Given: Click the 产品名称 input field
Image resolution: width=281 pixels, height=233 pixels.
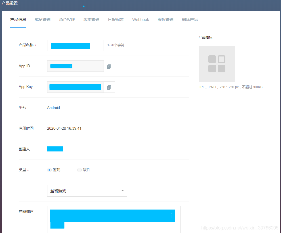Looking at the screenshot, I should [x=75, y=45].
